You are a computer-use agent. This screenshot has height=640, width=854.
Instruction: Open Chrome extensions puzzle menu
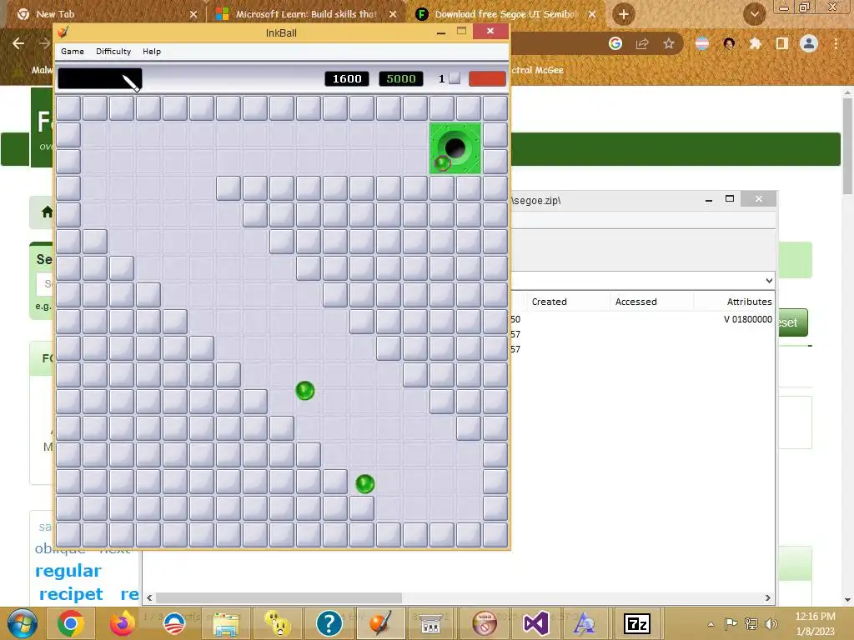coord(756,43)
